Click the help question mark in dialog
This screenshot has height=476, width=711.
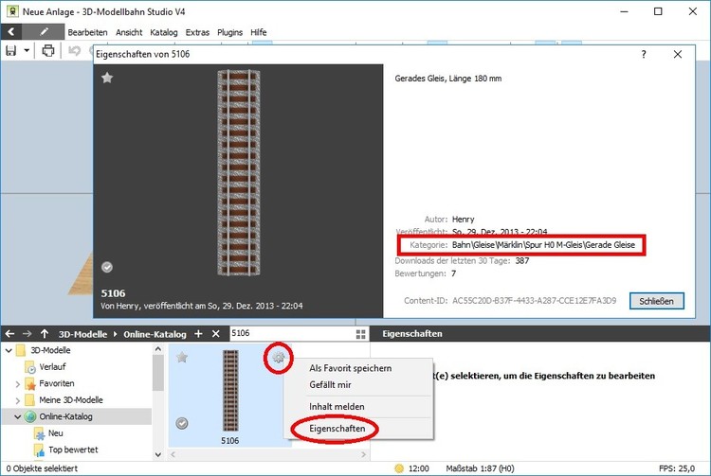click(644, 54)
